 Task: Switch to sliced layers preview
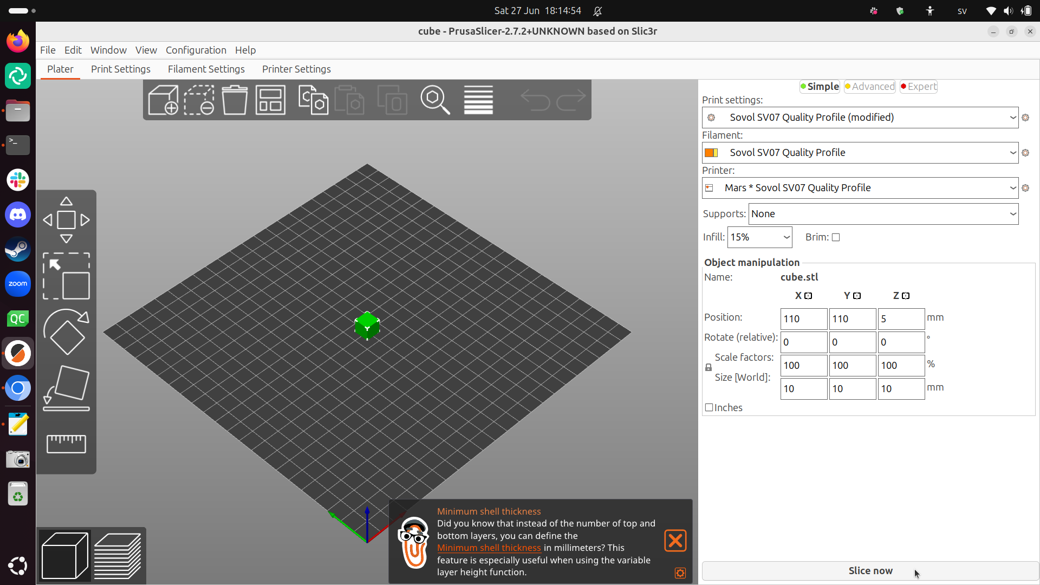pyautogui.click(x=118, y=556)
